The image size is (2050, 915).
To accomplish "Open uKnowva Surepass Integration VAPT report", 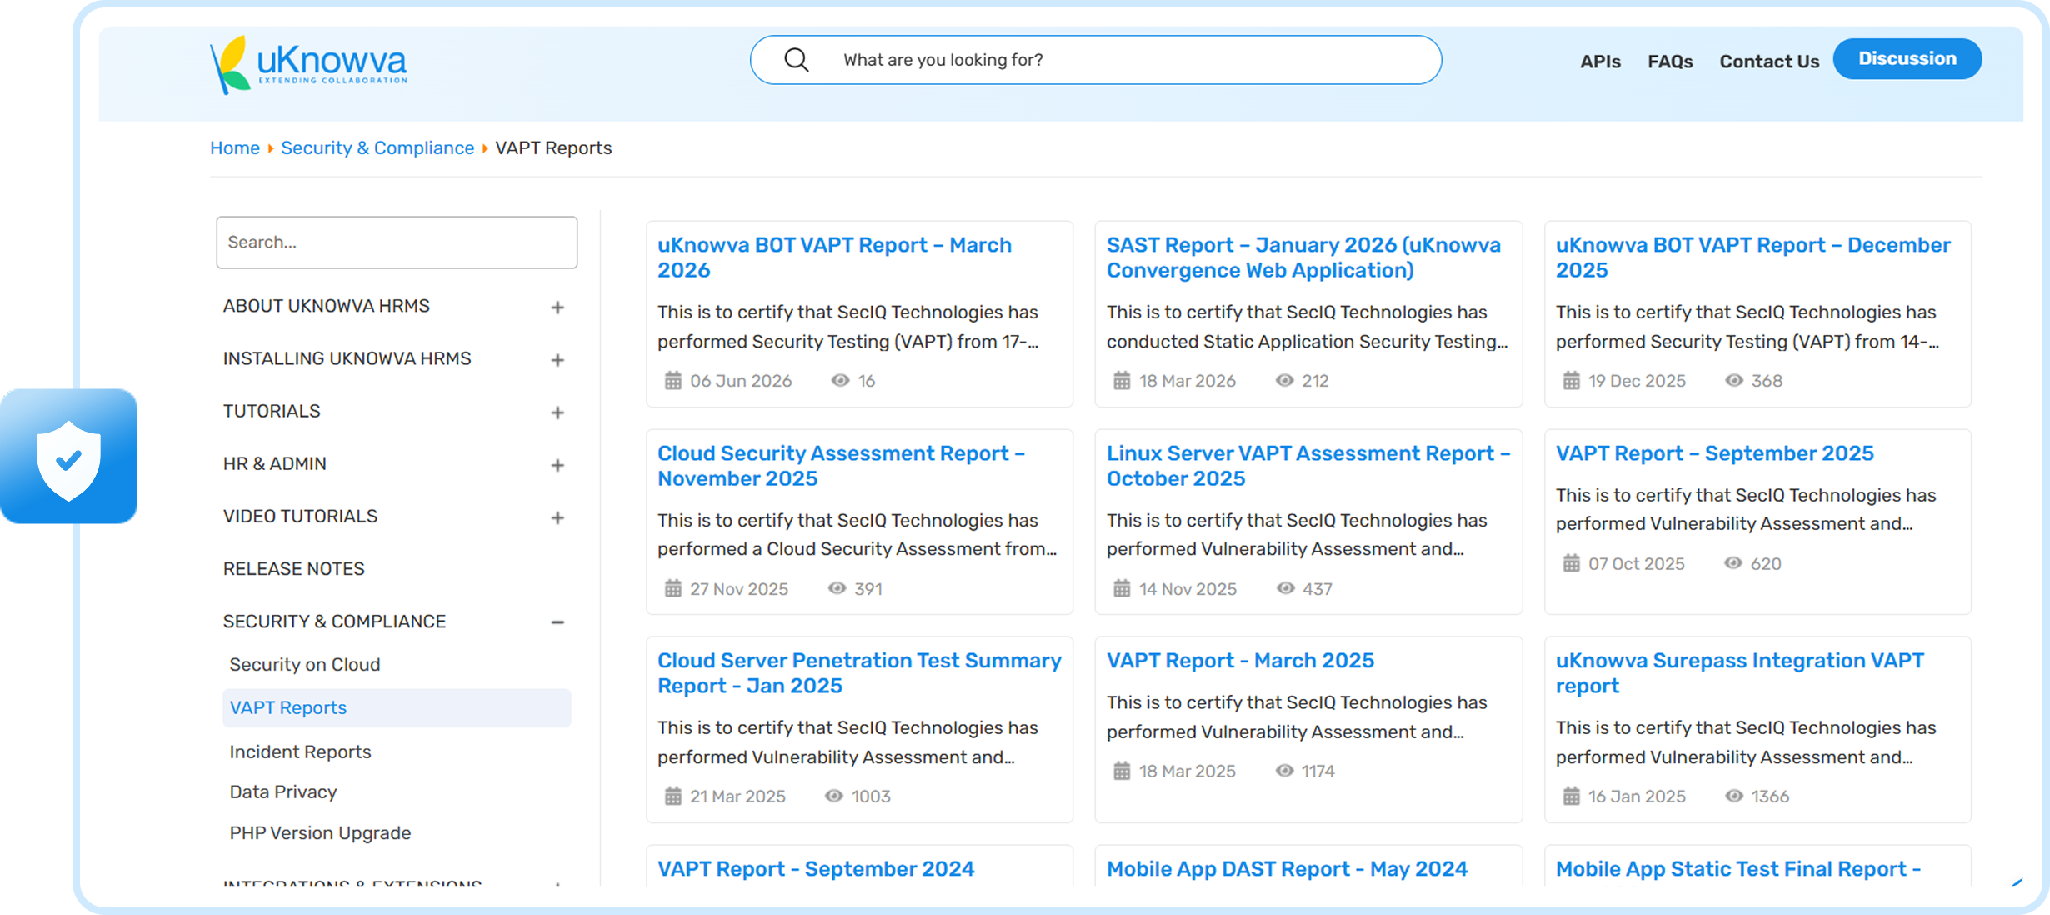I will click(1740, 673).
